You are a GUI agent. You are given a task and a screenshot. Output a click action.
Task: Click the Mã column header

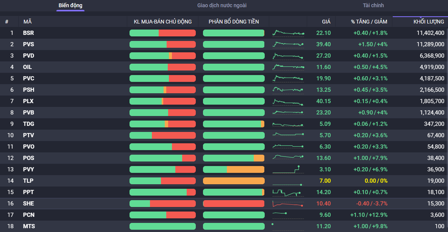click(28, 22)
